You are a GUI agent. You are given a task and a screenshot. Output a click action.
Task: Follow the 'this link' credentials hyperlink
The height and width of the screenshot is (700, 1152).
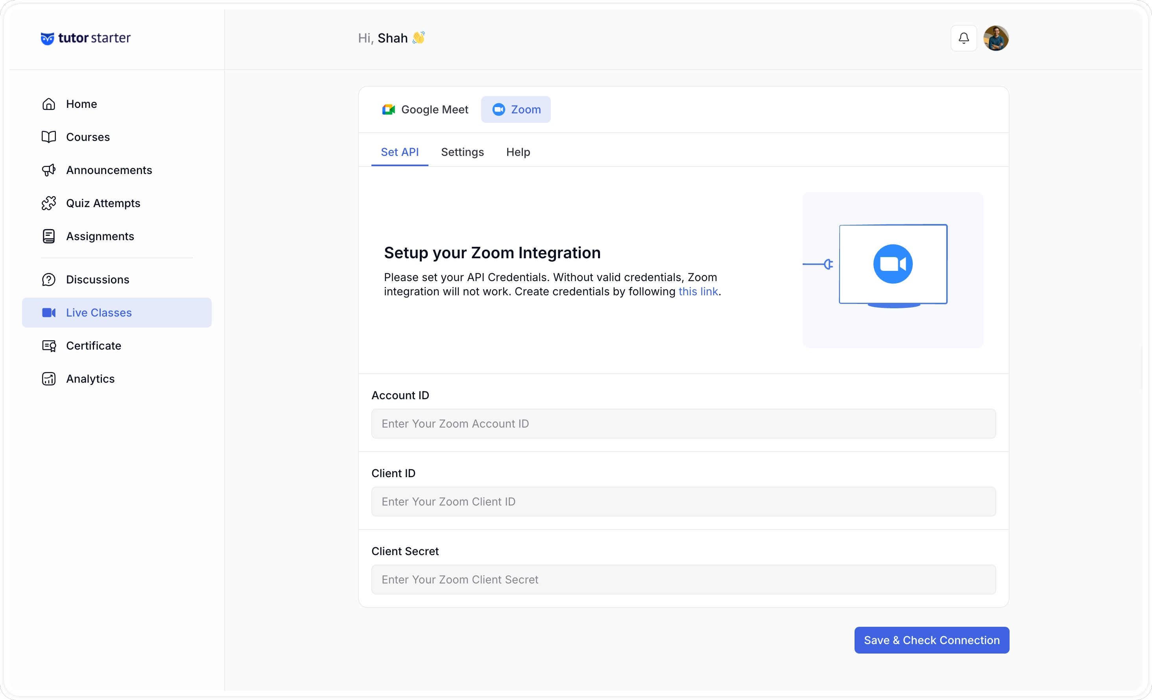(698, 291)
